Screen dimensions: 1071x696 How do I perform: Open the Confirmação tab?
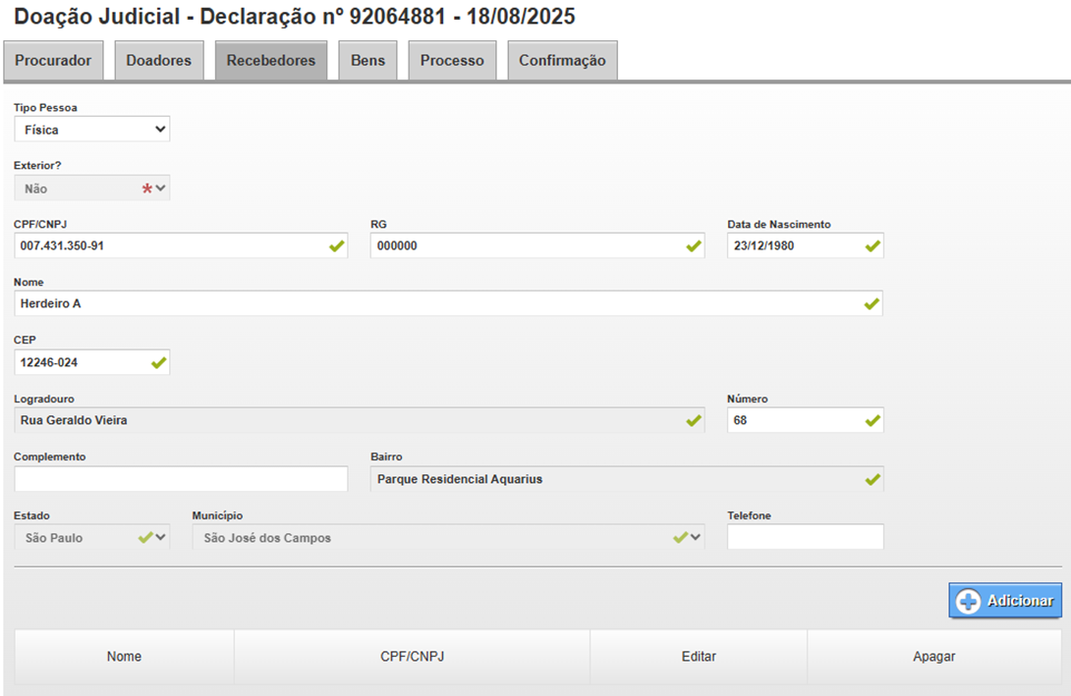[562, 61]
